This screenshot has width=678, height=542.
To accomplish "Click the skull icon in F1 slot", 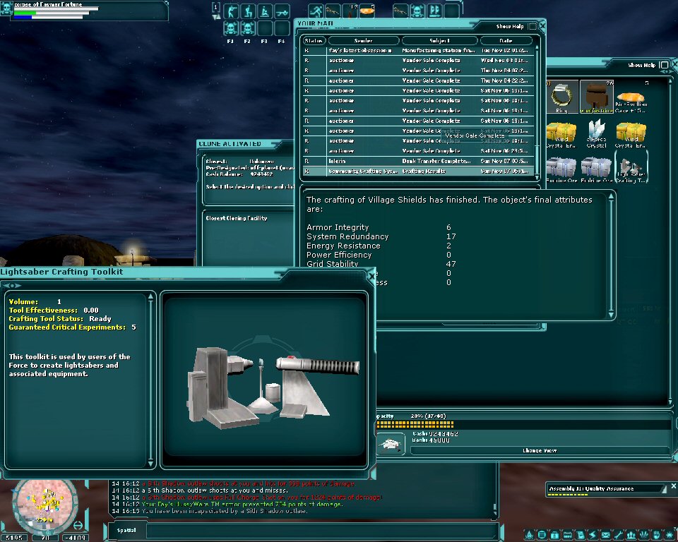I will 230,28.
